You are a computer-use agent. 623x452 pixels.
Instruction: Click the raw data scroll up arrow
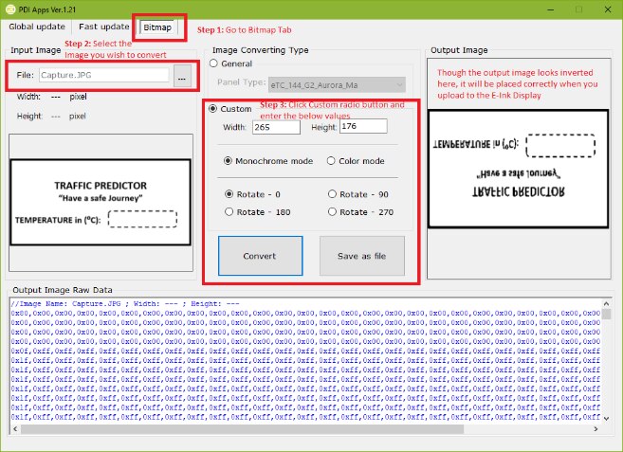pyautogui.click(x=606, y=304)
